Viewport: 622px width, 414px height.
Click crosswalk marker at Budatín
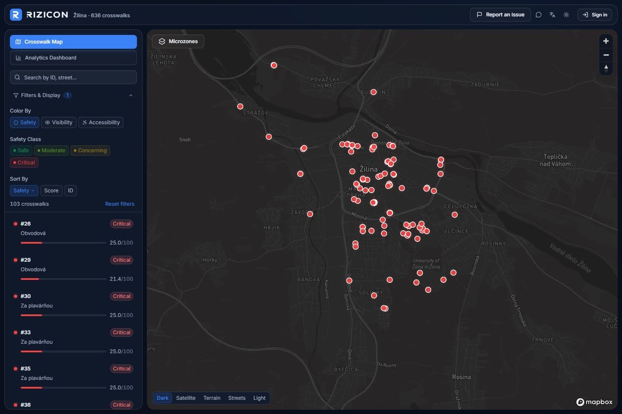(x=374, y=92)
